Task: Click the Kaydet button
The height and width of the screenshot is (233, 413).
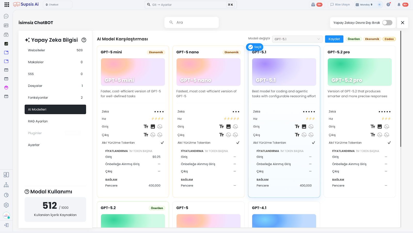Action: (x=334, y=39)
